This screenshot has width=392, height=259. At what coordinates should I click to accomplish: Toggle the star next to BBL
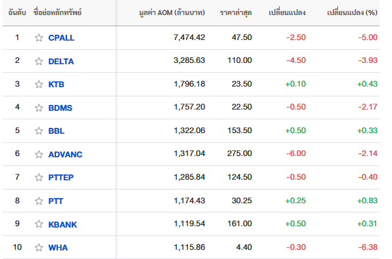coord(39,130)
